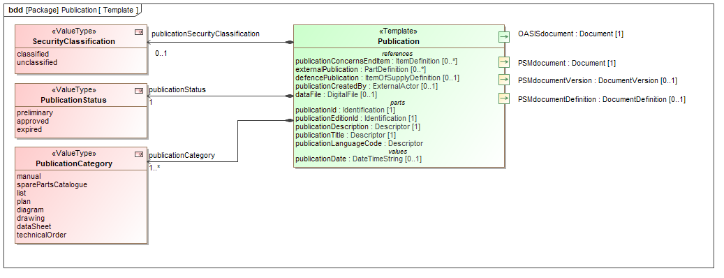Click the 'references' compartment heading
This screenshot has height=278, width=724.
click(x=397, y=54)
